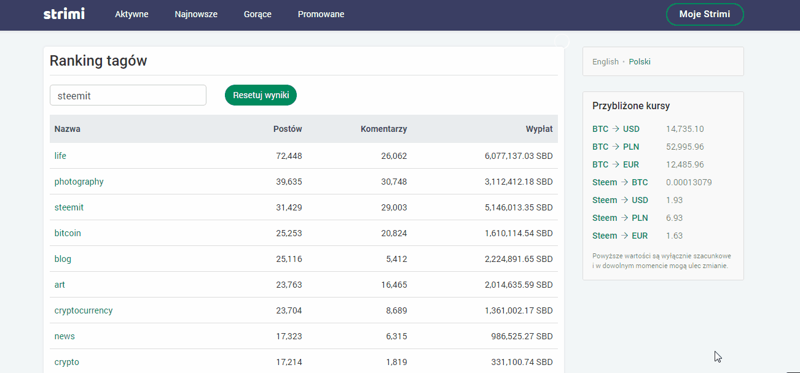This screenshot has width=800, height=373.
Task: Click payout 2,224,891.65 SBD
Action: [x=519, y=259]
